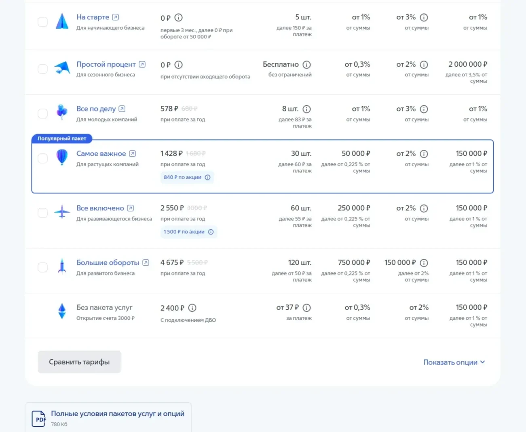
Task: Click the Популярный пакет badge
Action: coord(62,138)
